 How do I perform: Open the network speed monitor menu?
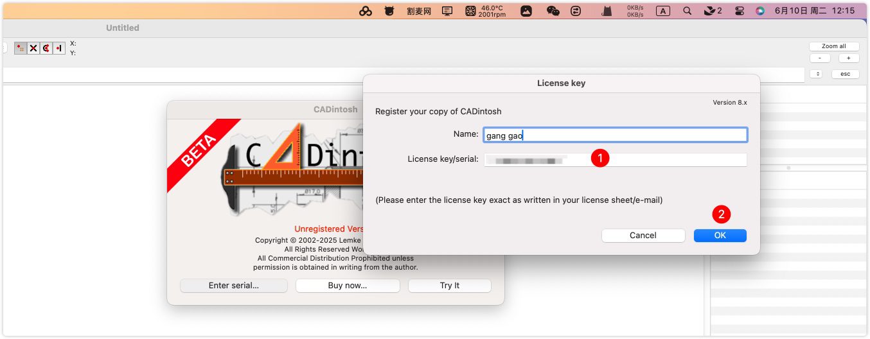coord(635,11)
